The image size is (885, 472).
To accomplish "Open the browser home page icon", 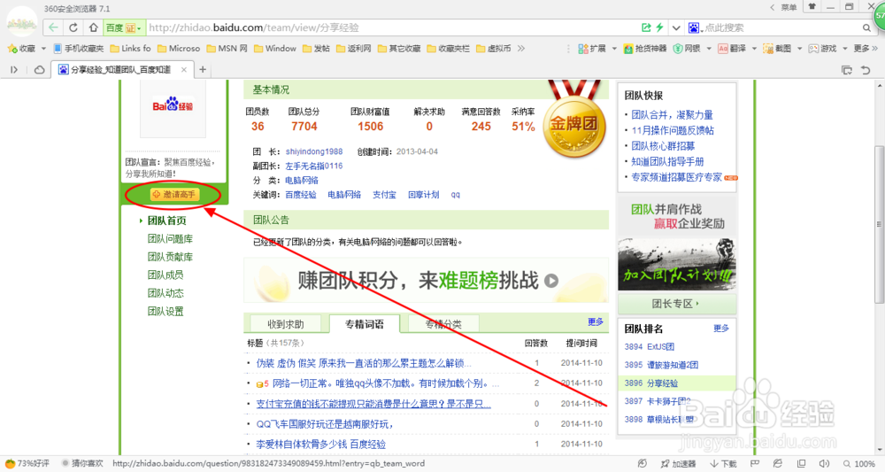I will pos(93,27).
